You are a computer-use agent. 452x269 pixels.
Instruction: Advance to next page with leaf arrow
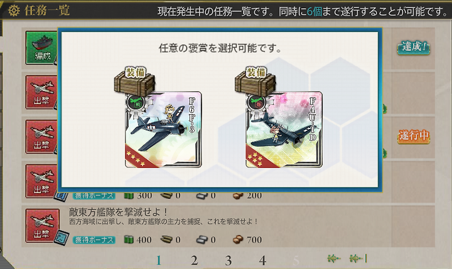(x=334, y=258)
